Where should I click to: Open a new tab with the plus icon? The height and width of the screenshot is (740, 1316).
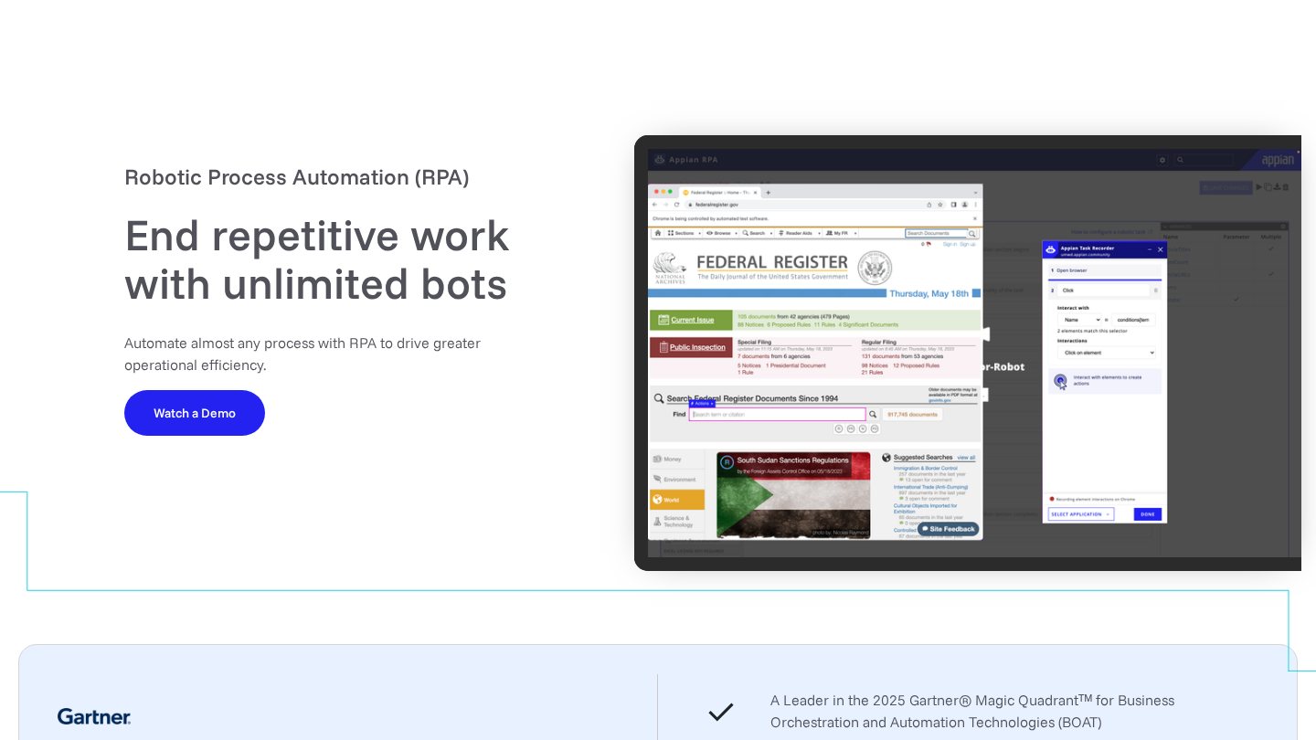[769, 193]
